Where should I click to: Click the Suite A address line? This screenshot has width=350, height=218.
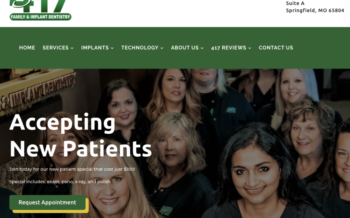[295, 3]
